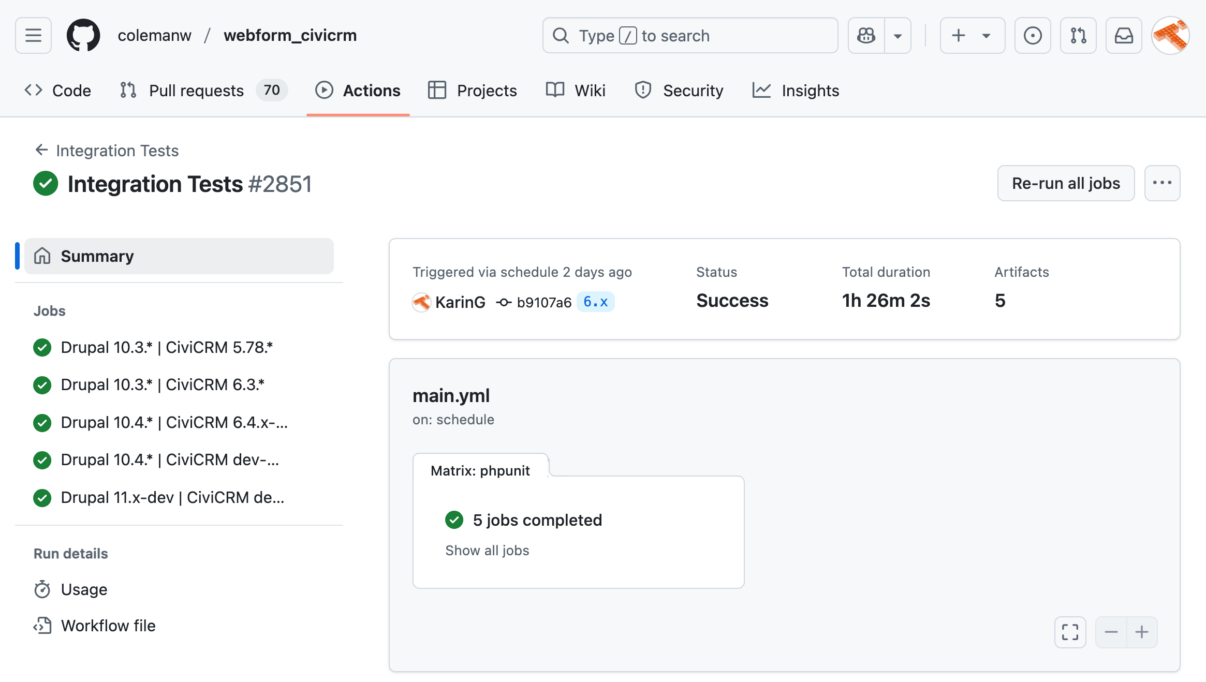The height and width of the screenshot is (682, 1206).
Task: Zoom in the workflow graph
Action: click(x=1142, y=632)
